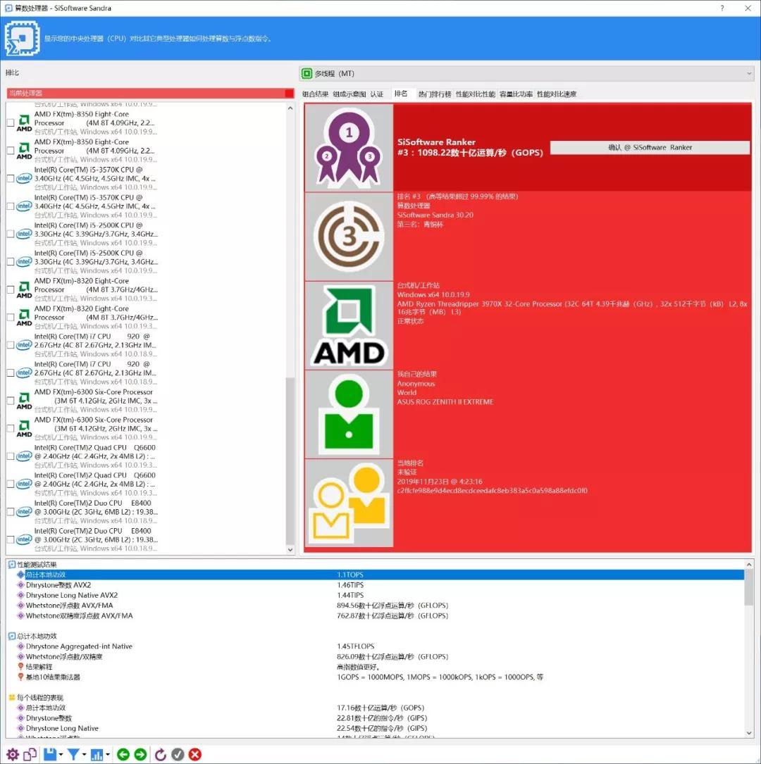
Task: Check the first Core 2 Quad Q6600 entry
Action: coord(11,456)
